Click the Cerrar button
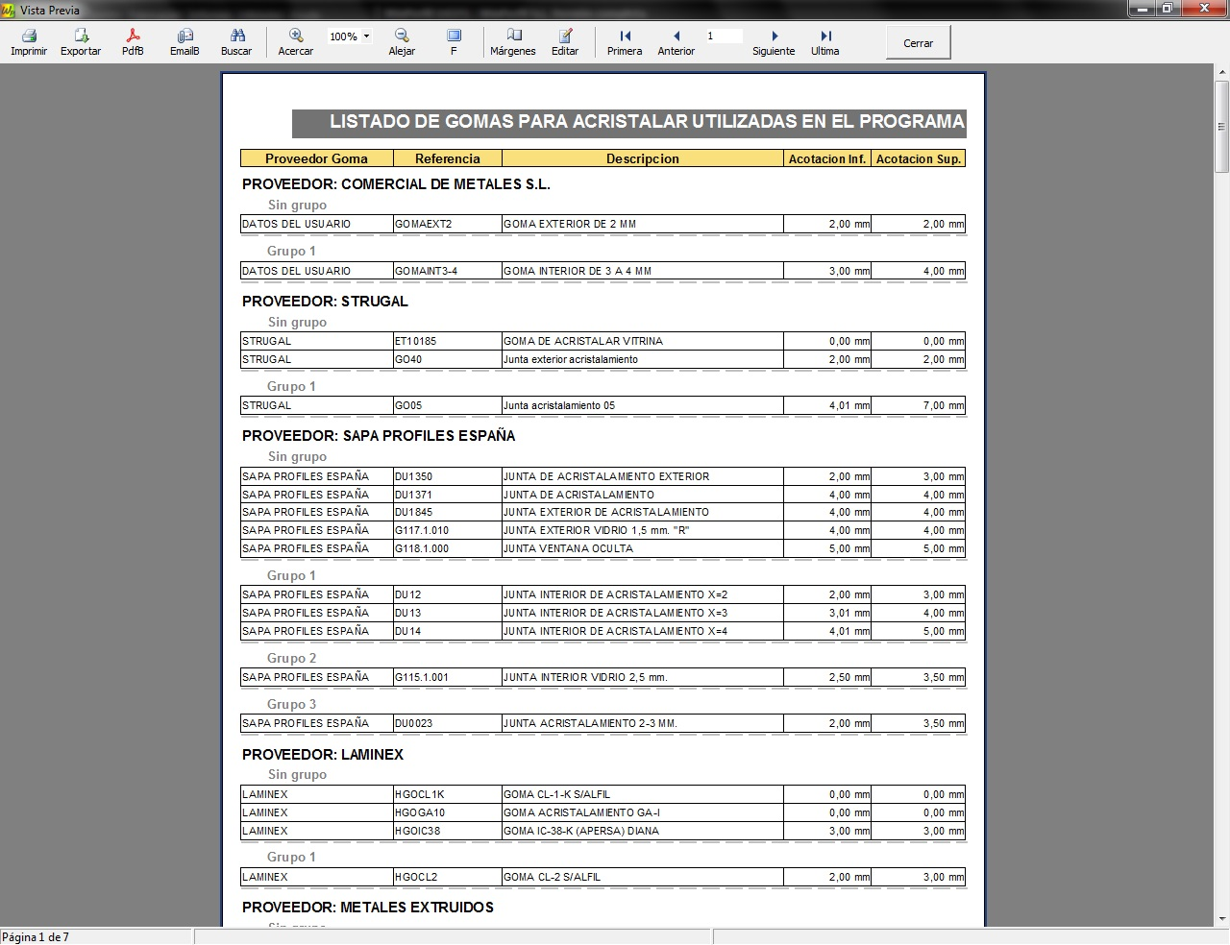The height and width of the screenshot is (945, 1230). [918, 43]
